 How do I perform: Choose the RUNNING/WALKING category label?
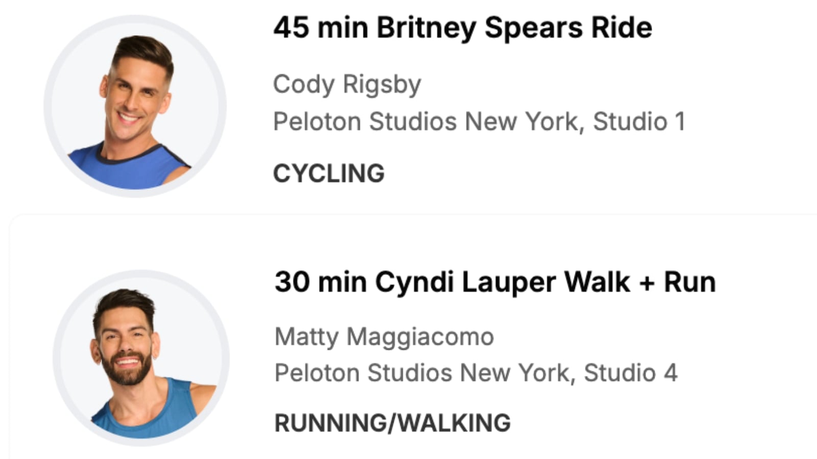pos(392,423)
